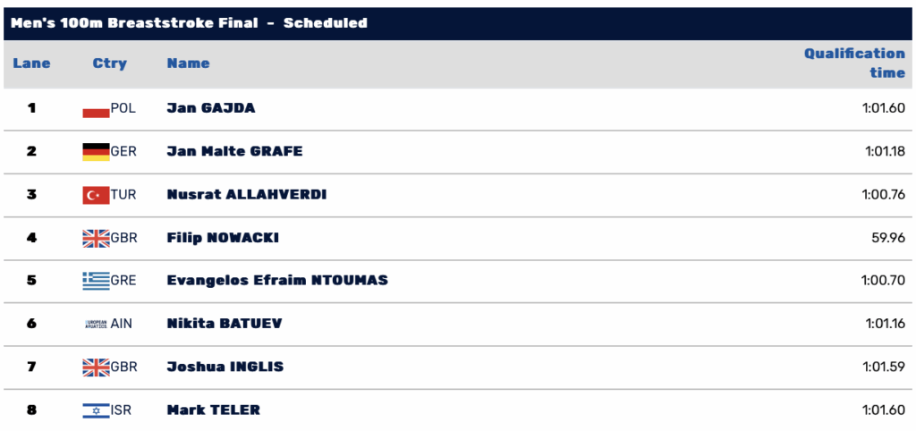Click the Poland flag icon

[x=96, y=108]
